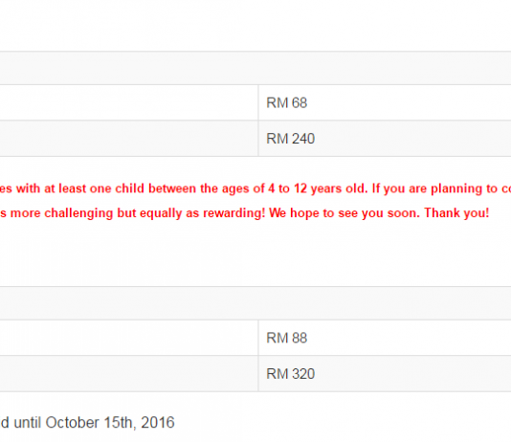Click the word 'until' in the bottom line
Image resolution: width=511 pixels, height=442 pixels.
click(28, 423)
